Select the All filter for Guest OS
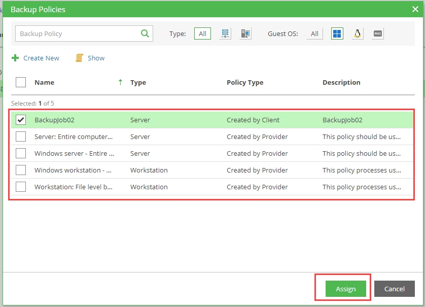The width and height of the screenshot is (425, 307). (314, 34)
